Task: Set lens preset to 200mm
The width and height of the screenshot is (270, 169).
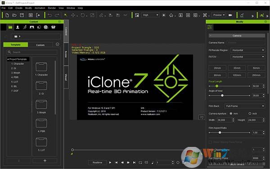Action: 256,75
